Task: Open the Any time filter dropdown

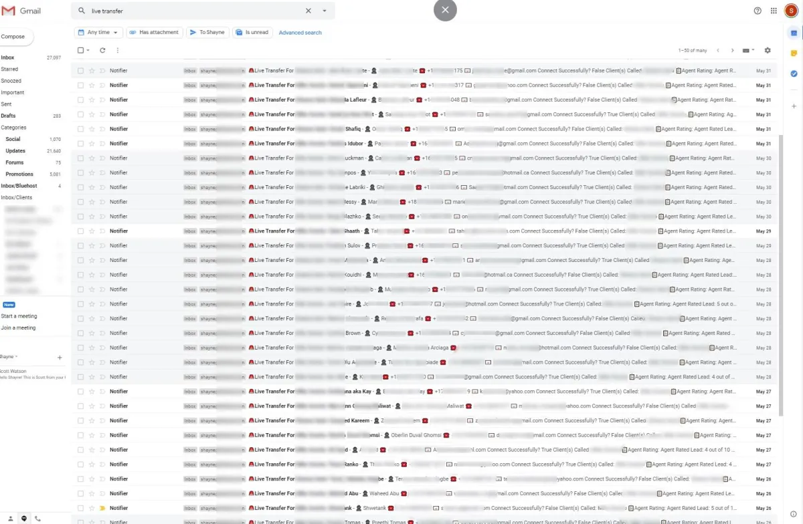Action: [x=98, y=32]
